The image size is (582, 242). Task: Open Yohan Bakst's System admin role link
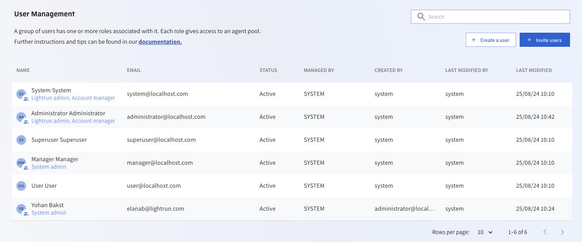tap(49, 213)
